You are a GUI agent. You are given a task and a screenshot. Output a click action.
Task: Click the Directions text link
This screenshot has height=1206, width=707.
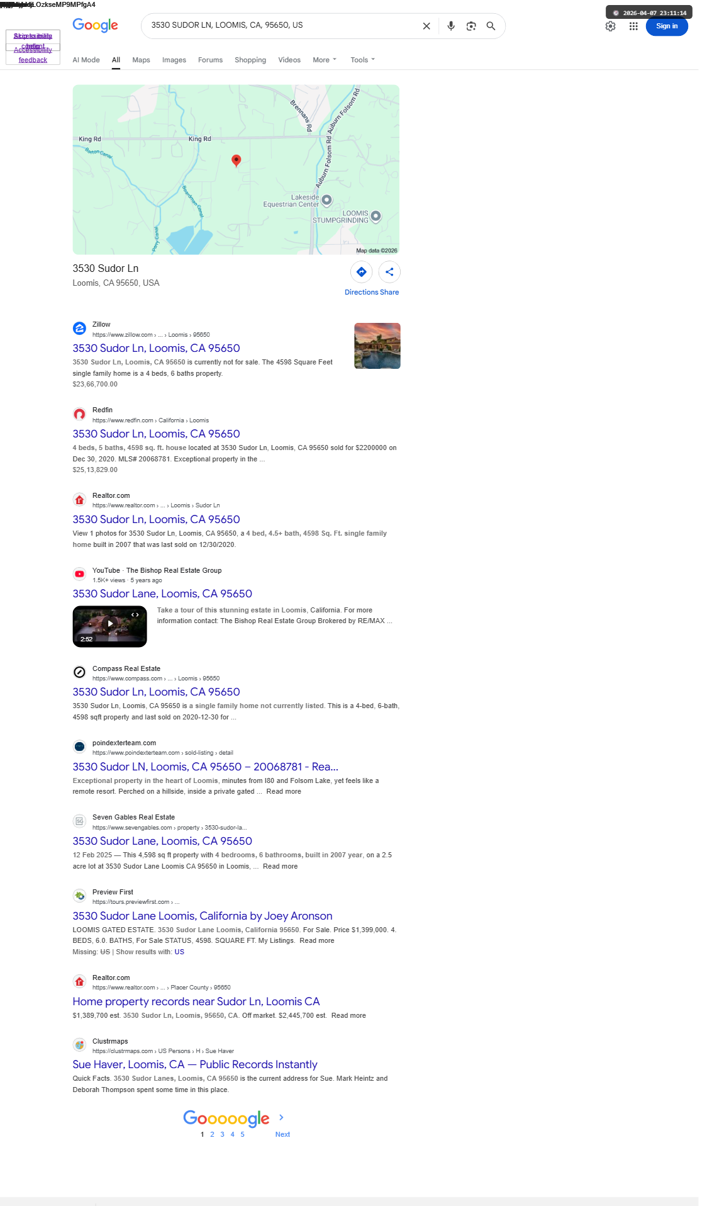coord(361,292)
